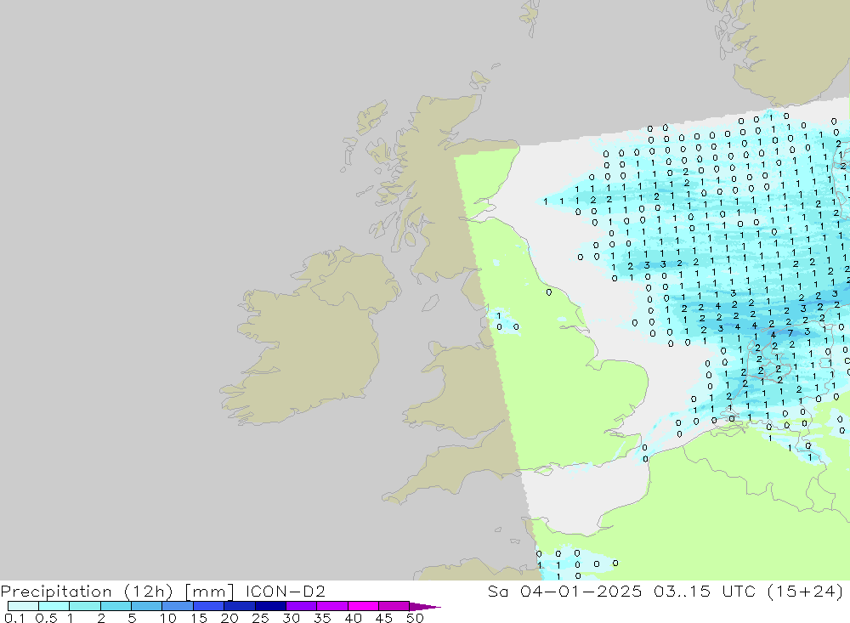Click the 30–35 mm purple legend swatch
The width and height of the screenshot is (850, 623).
pyautogui.click(x=301, y=606)
